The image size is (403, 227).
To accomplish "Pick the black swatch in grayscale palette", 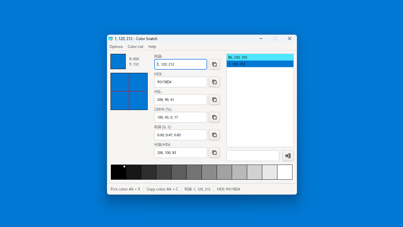I will [118, 172].
